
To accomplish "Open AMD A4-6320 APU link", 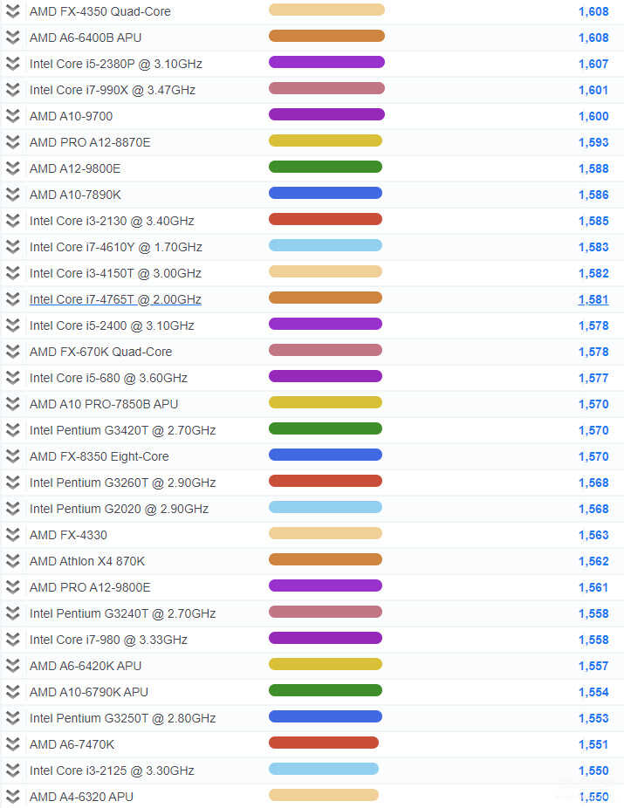I will tap(81, 797).
